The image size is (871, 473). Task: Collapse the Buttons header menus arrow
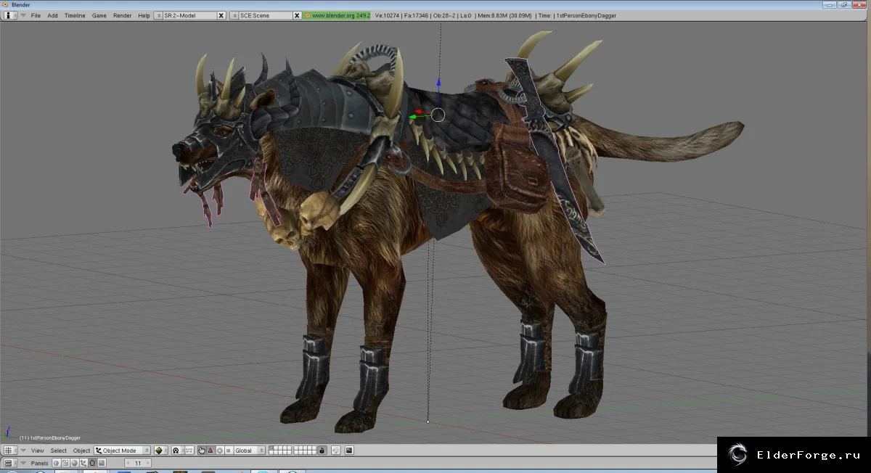(x=23, y=463)
